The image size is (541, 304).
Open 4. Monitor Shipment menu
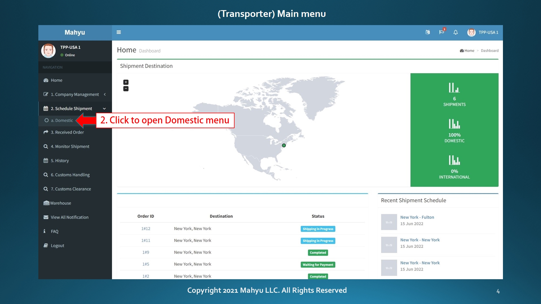75,147
